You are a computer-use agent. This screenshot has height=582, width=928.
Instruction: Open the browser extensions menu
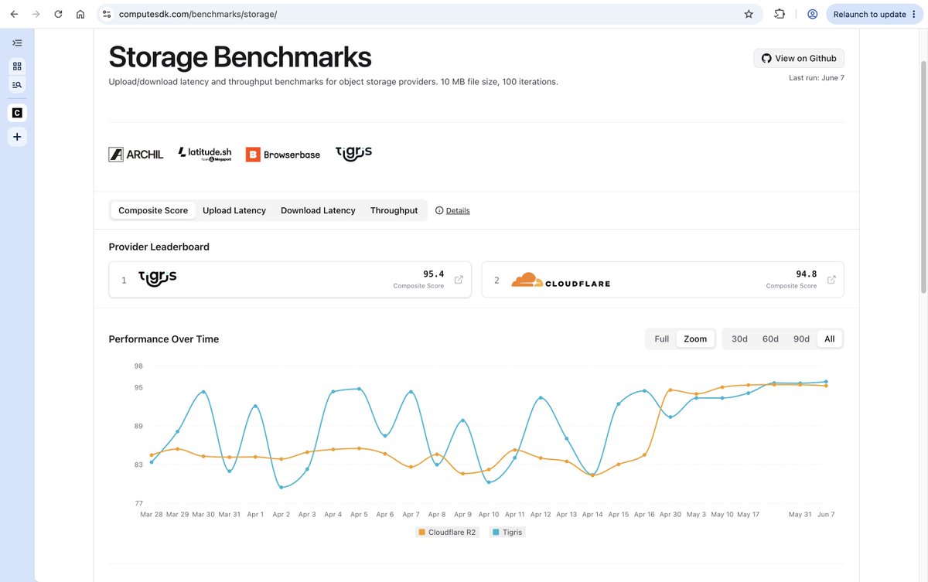[780, 14]
